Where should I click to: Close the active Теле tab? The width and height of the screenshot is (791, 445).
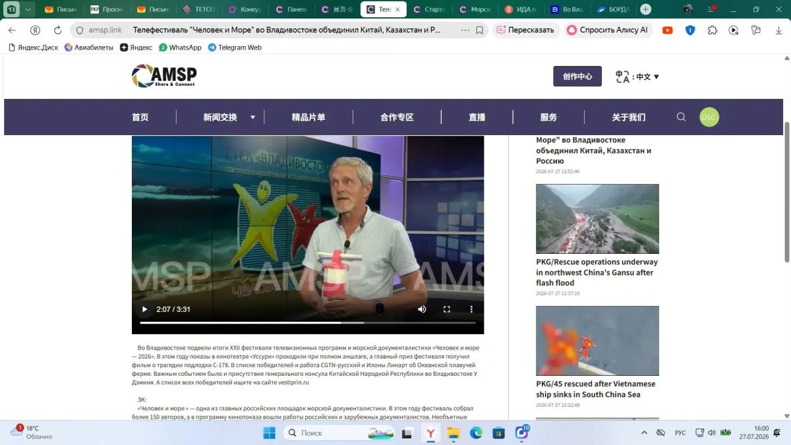397,9
